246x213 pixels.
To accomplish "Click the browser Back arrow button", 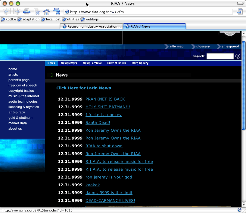I will [x=7, y=12].
